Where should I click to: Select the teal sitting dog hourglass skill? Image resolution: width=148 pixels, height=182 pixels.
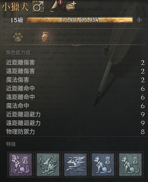pos(130,164)
